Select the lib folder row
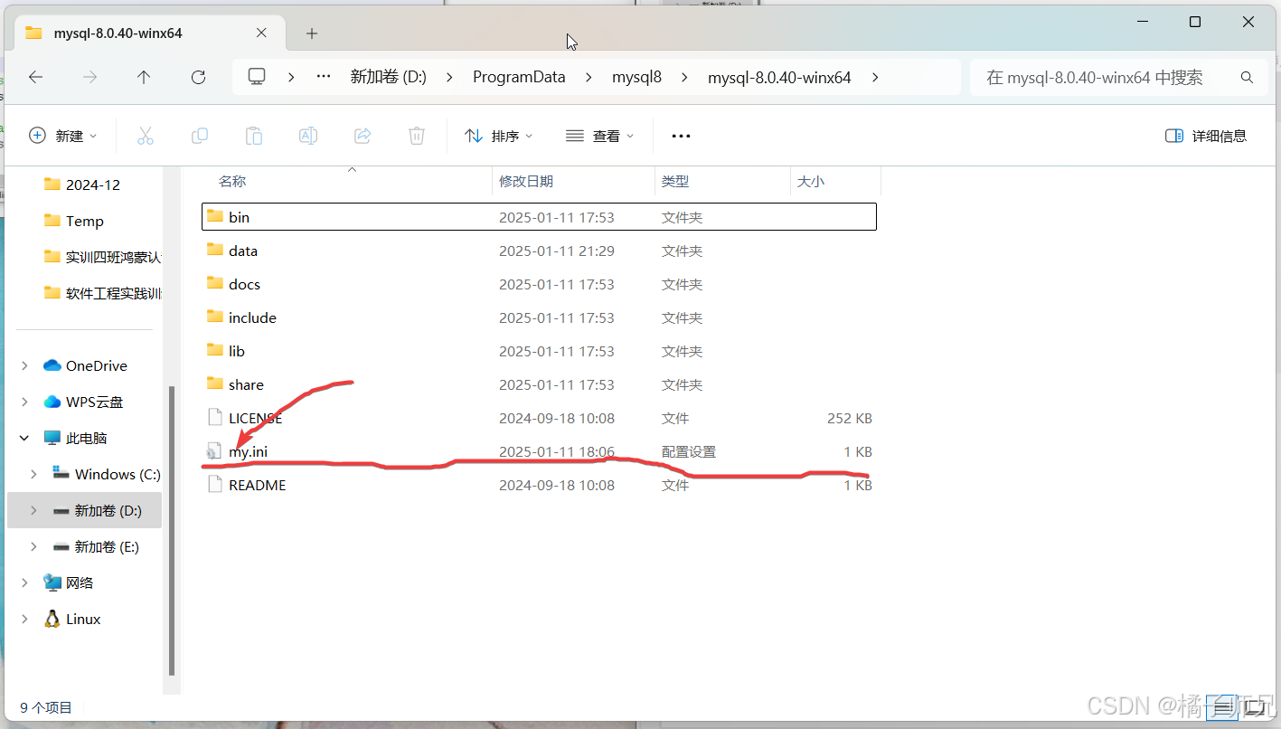1281x729 pixels. coord(539,351)
